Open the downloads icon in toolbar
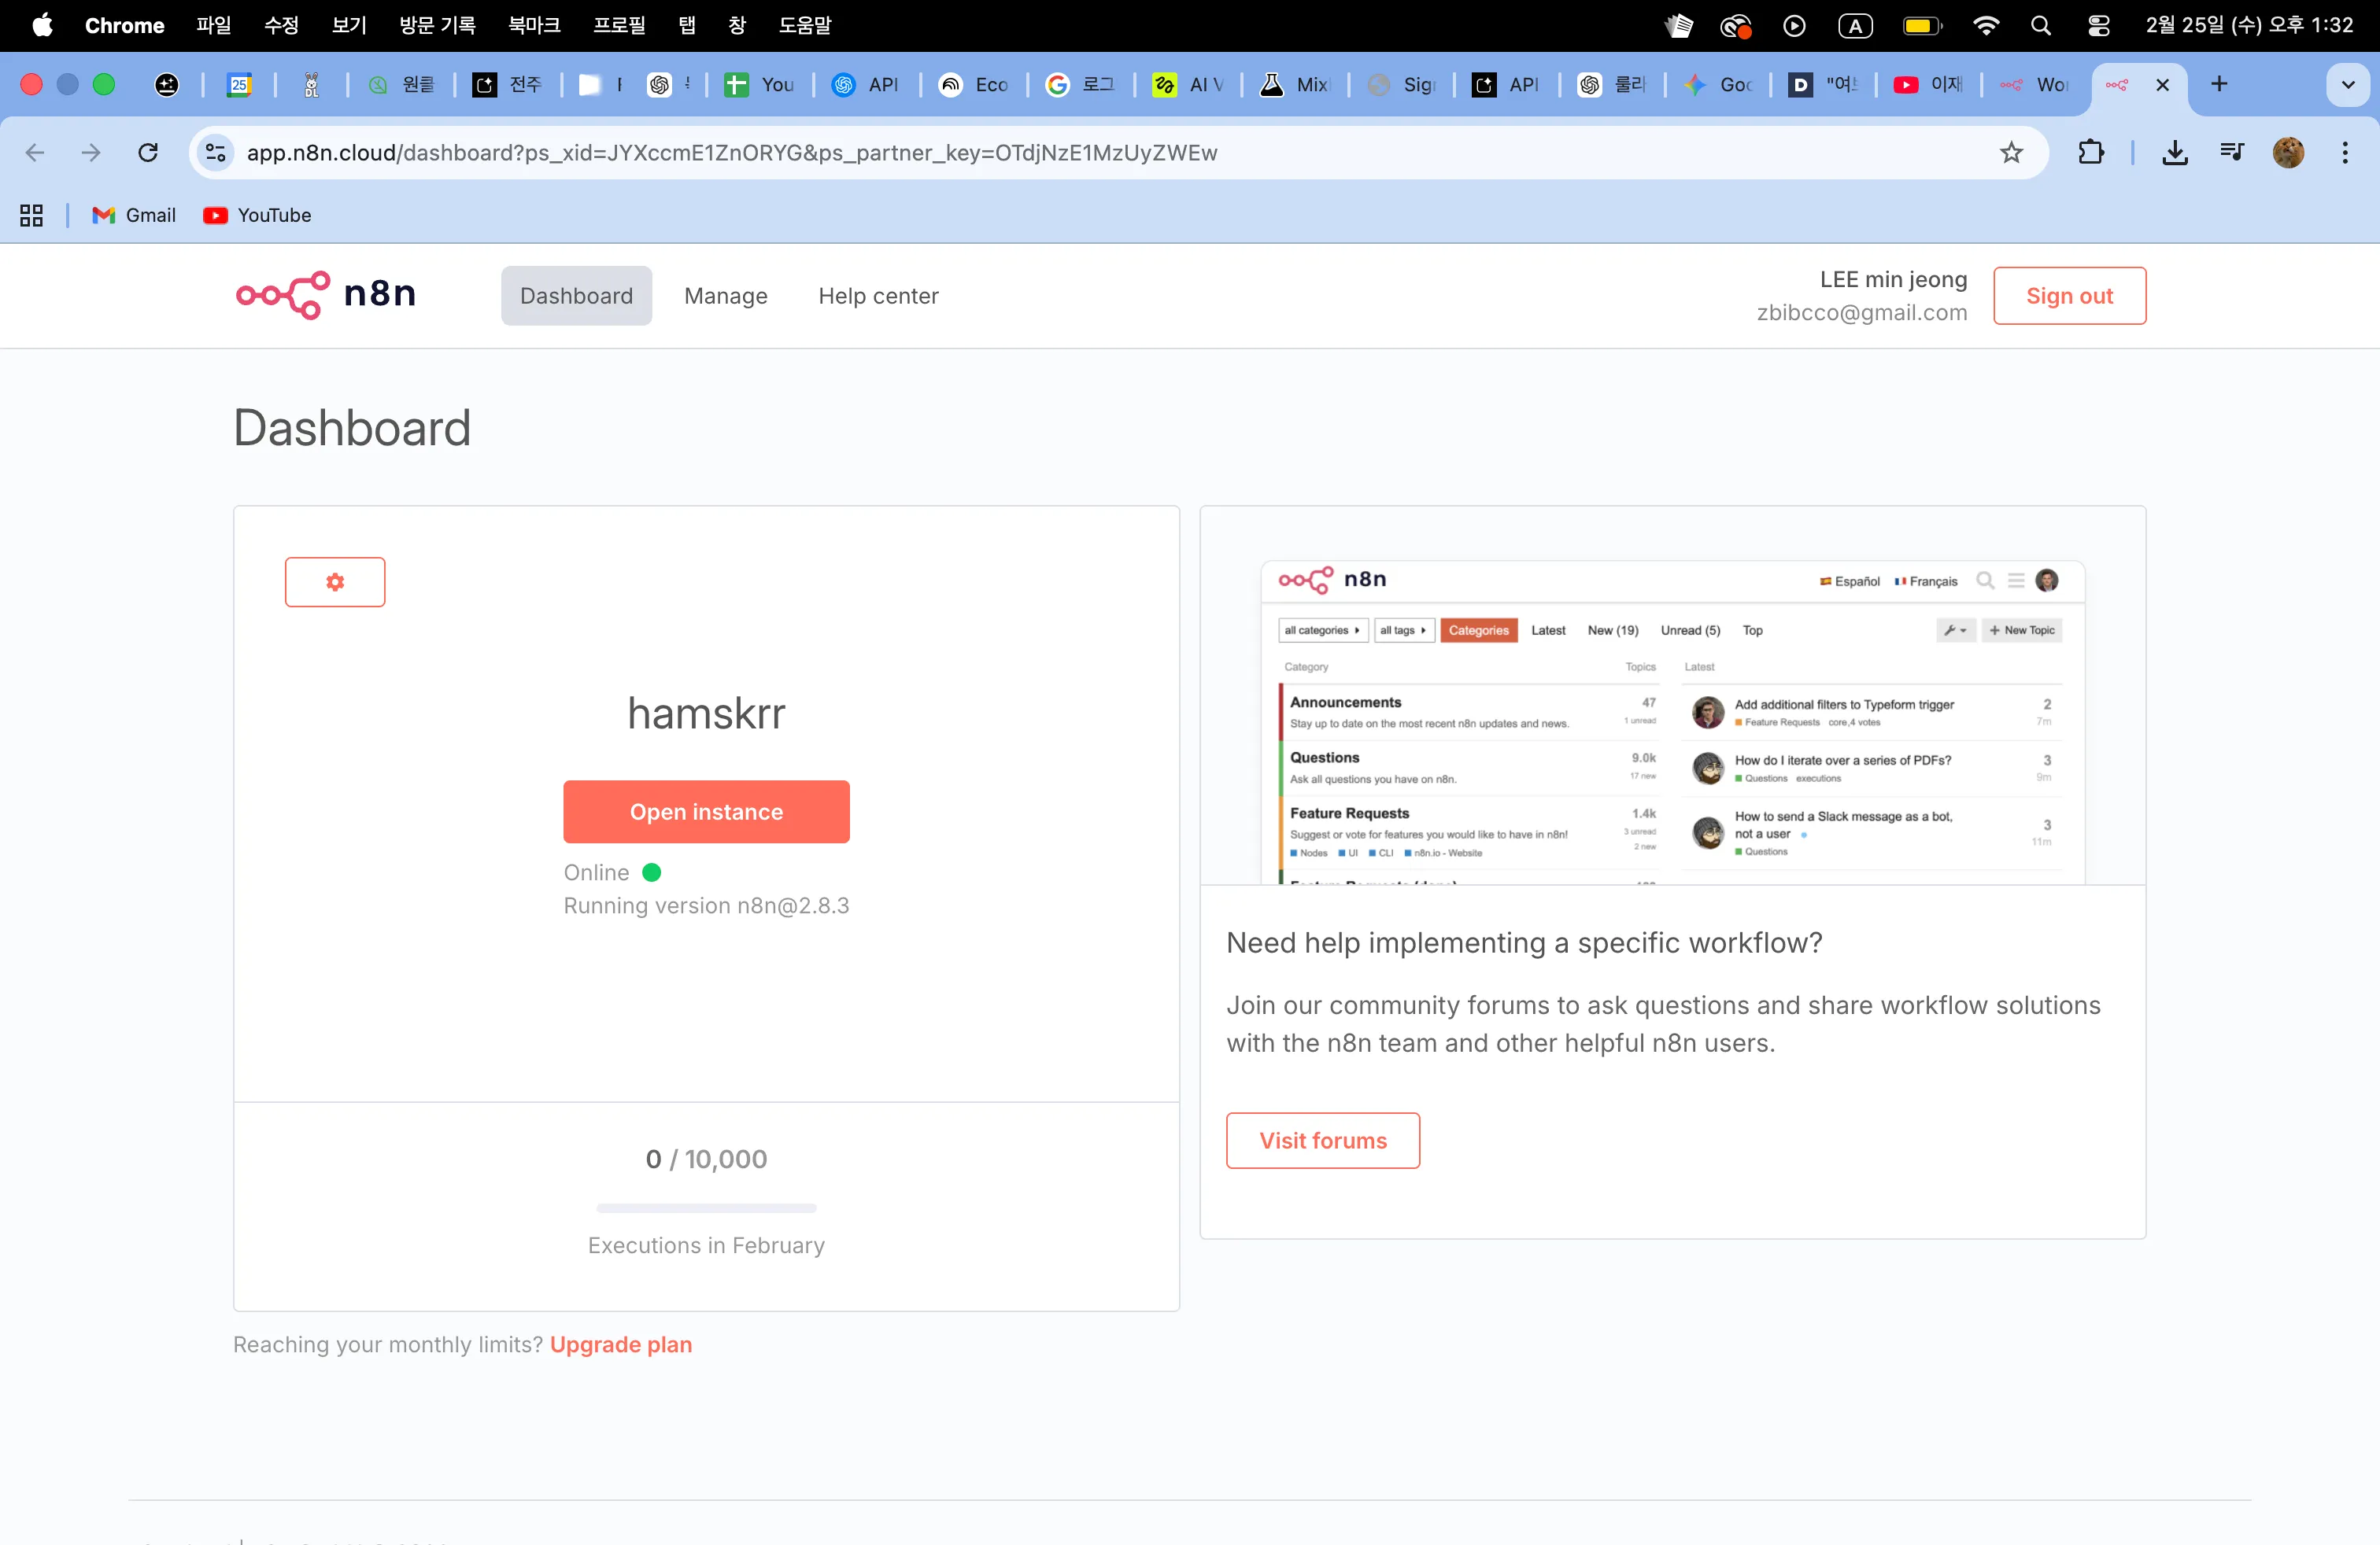2380x1545 pixels. pyautogui.click(x=2174, y=153)
